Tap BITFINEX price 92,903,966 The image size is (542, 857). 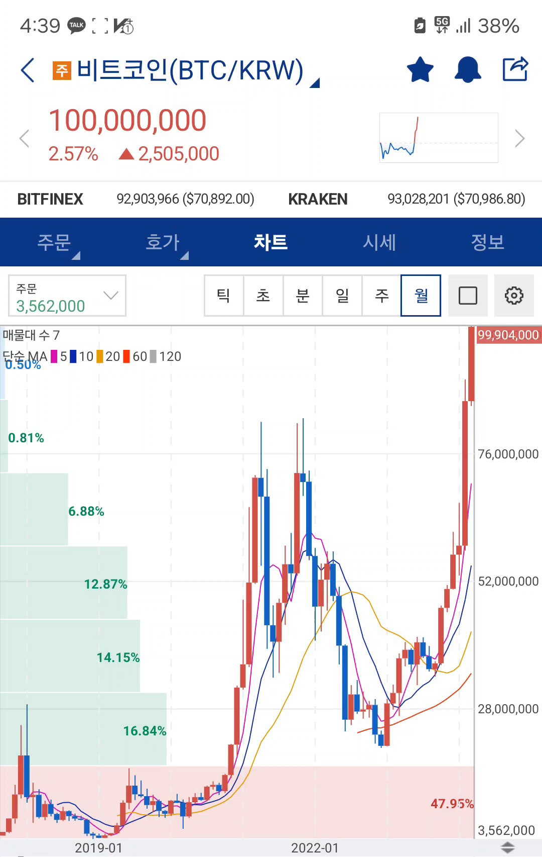coord(185,199)
